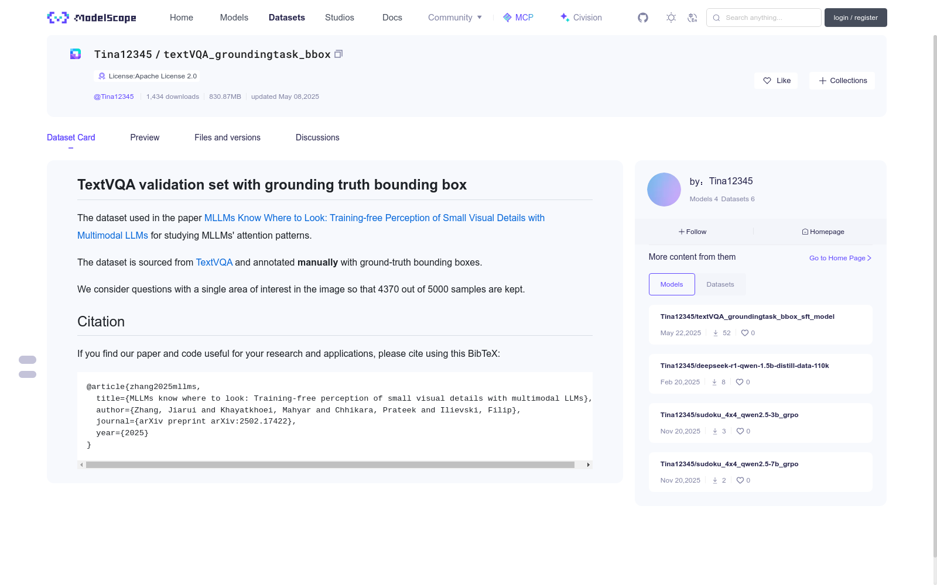Image resolution: width=937 pixels, height=585 pixels.
Task: Open the Docs navigation item
Action: tap(392, 18)
